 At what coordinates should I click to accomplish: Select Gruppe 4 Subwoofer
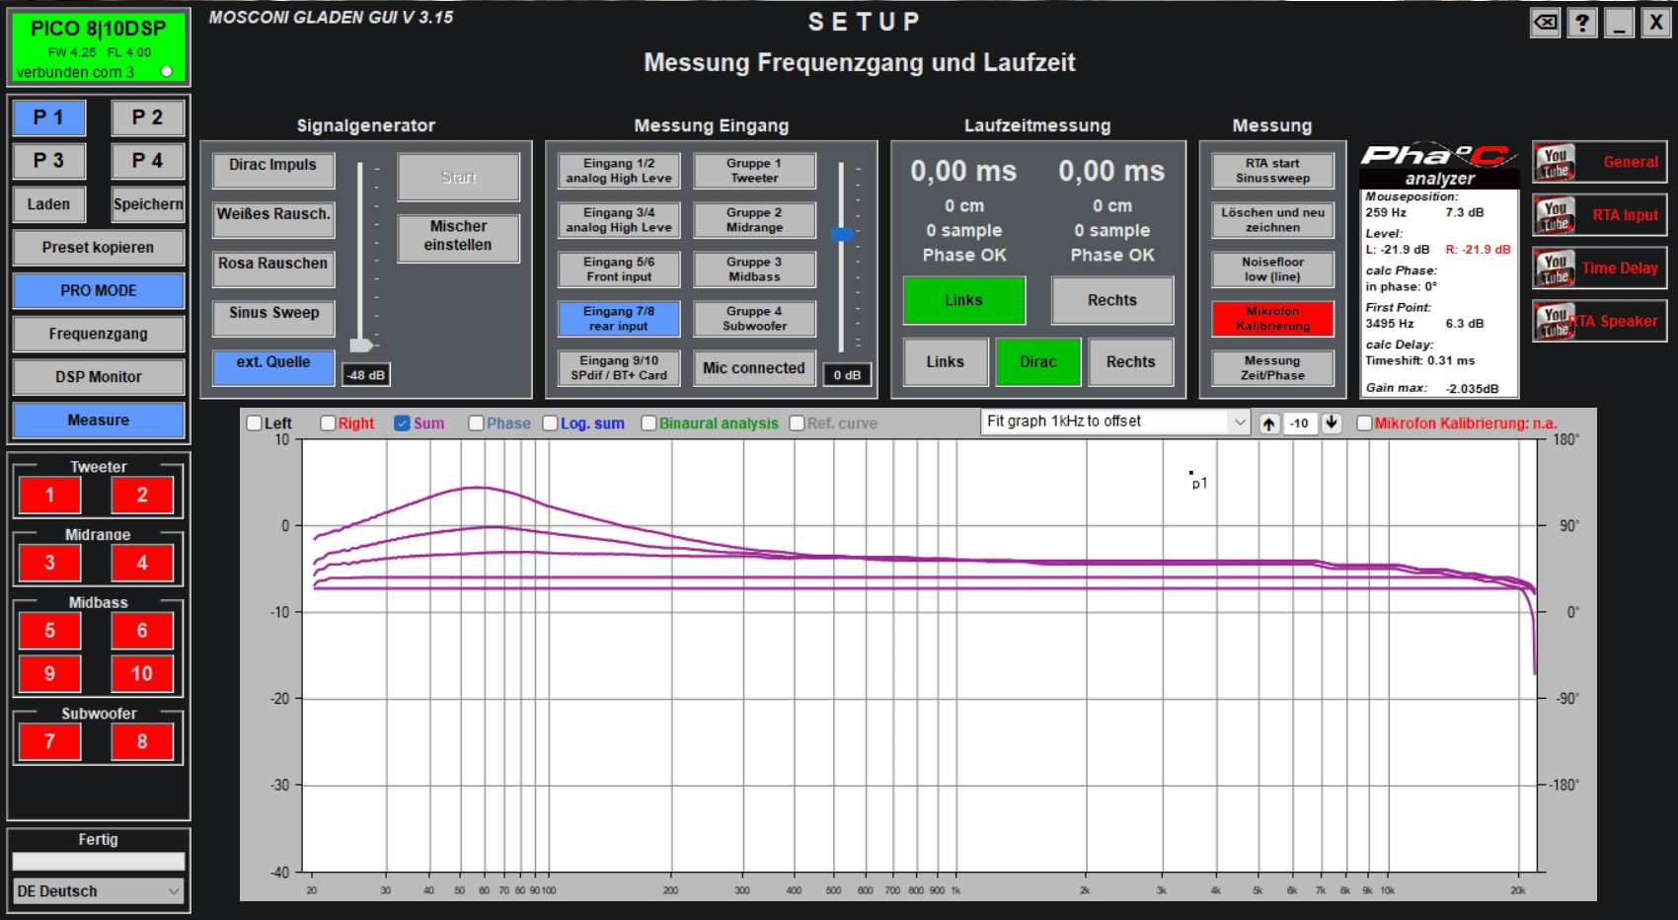pos(754,319)
